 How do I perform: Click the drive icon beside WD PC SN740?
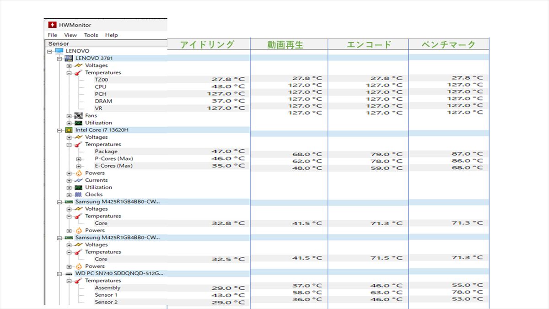(69, 273)
